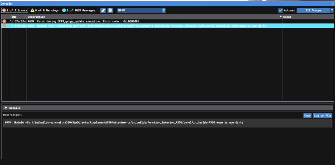Click the WASM search input field

point(139,10)
